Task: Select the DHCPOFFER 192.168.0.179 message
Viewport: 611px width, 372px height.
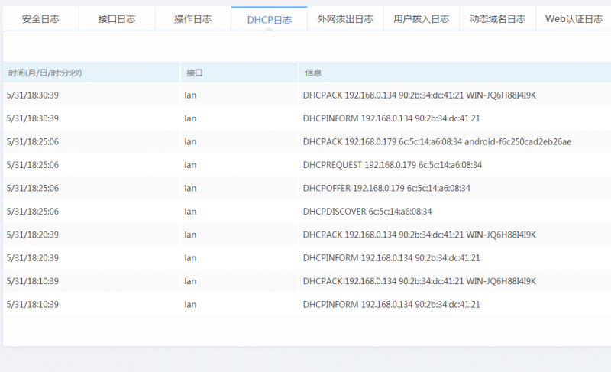Action: 386,188
